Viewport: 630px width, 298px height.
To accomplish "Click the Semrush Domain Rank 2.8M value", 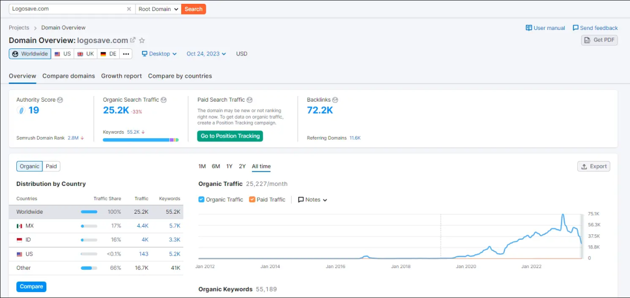I will [x=73, y=138].
